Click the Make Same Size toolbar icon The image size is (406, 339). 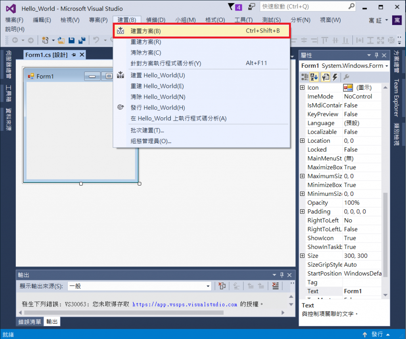(381, 40)
